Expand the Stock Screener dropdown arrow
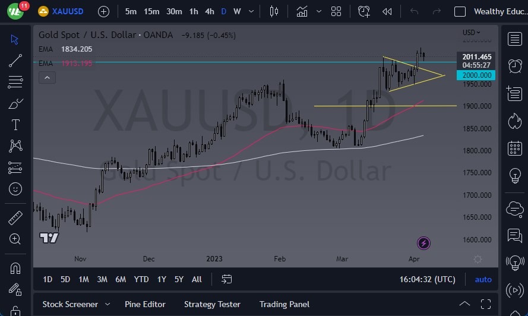528x316 pixels. [x=108, y=304]
